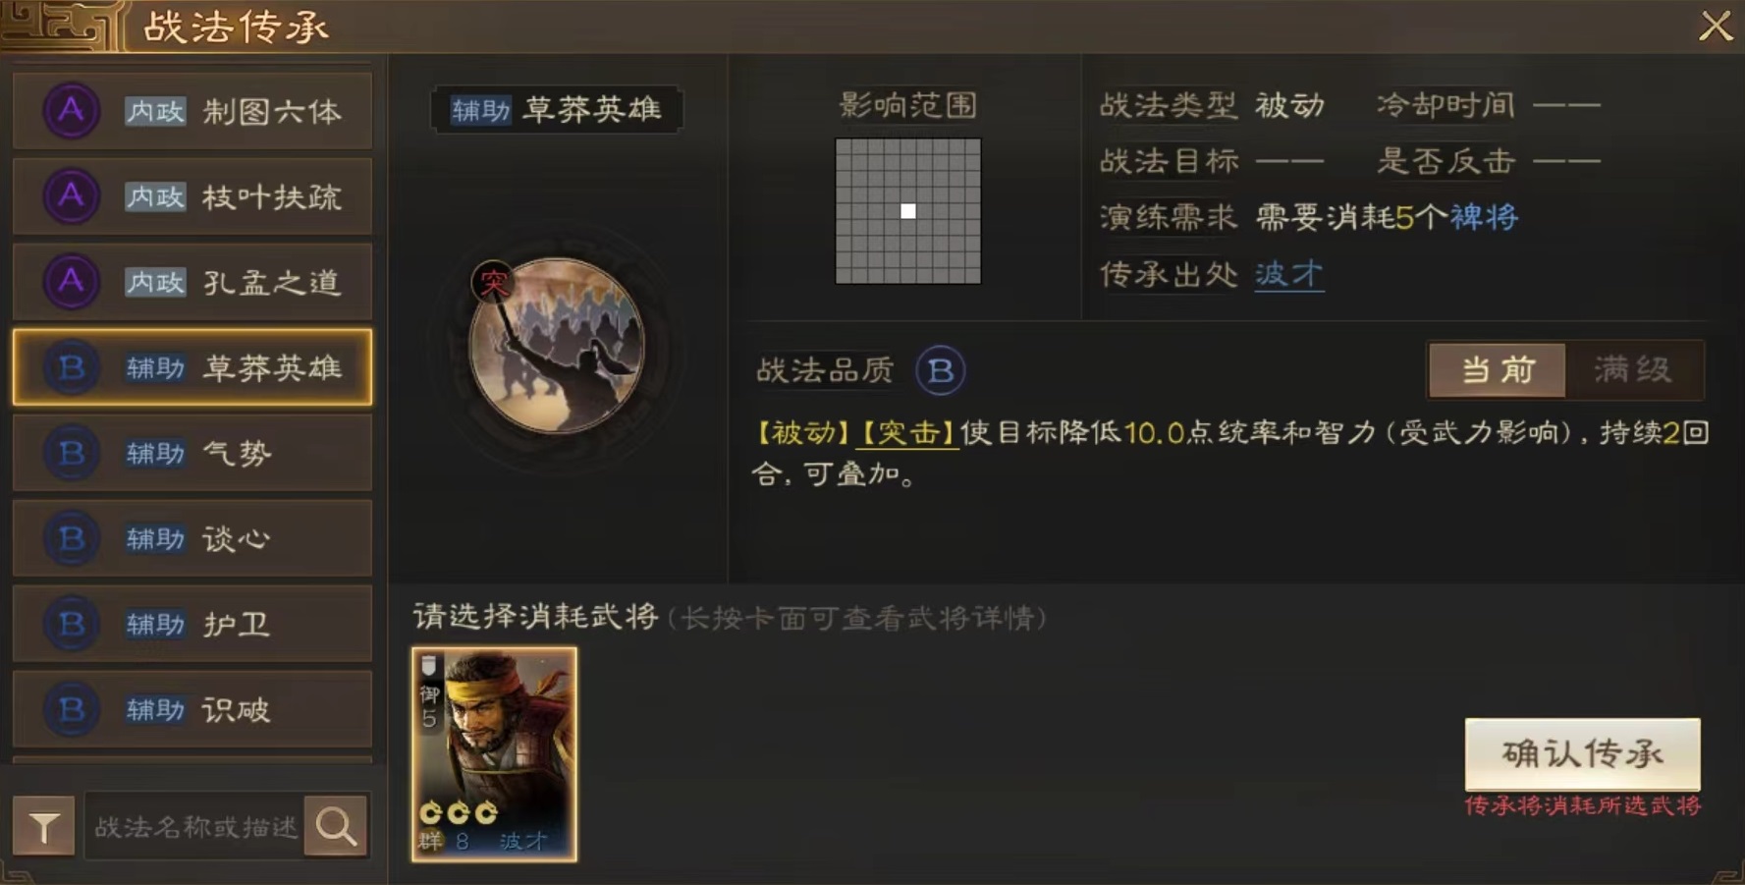Viewport: 1745px width, 885px height.
Task: Click the B quality badge beside 战法品质
Action: pos(940,370)
